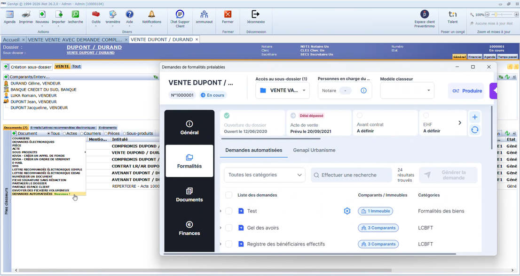
Task: Open the Outils toolbox icon
Action: (x=96, y=15)
